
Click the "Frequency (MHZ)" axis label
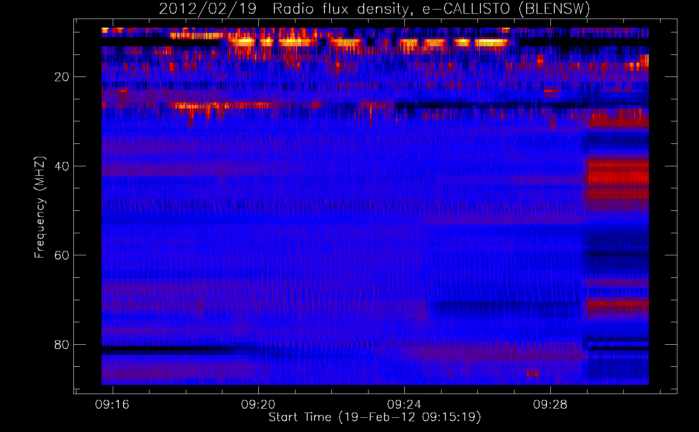coord(40,207)
